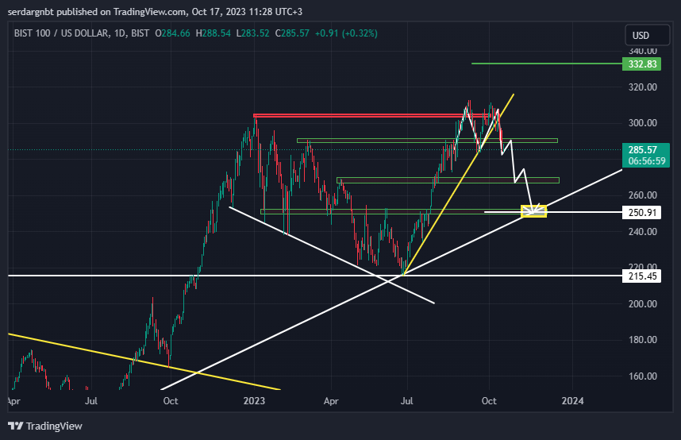Click the 260.00 price axis label

pyautogui.click(x=642, y=195)
